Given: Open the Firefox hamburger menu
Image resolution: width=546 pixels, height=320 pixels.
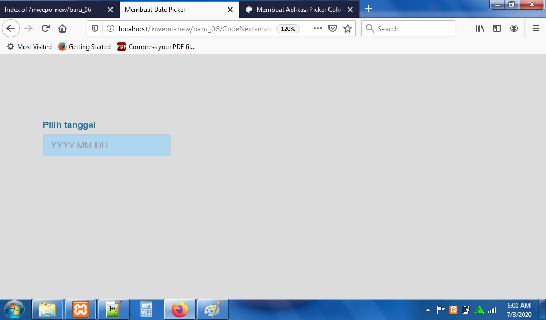Looking at the screenshot, I should 536,29.
